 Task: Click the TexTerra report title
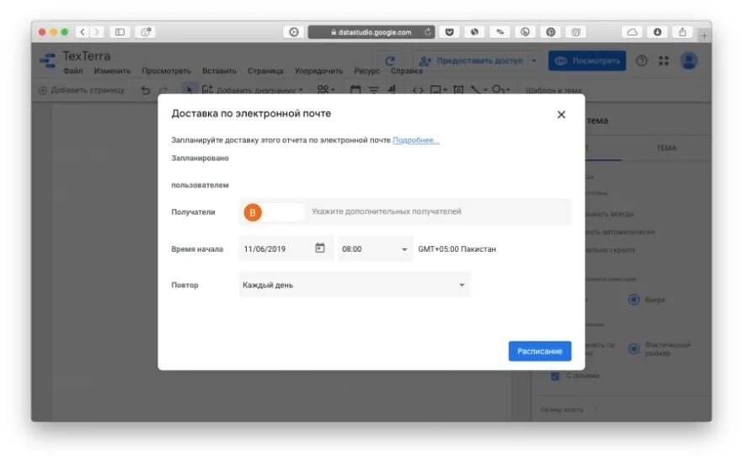[87, 56]
